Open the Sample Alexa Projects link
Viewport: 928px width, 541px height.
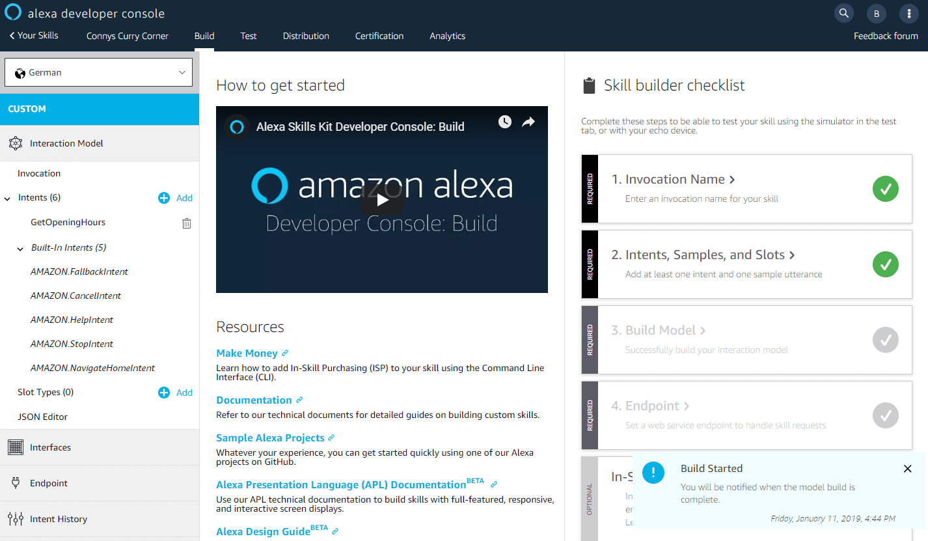tap(270, 437)
